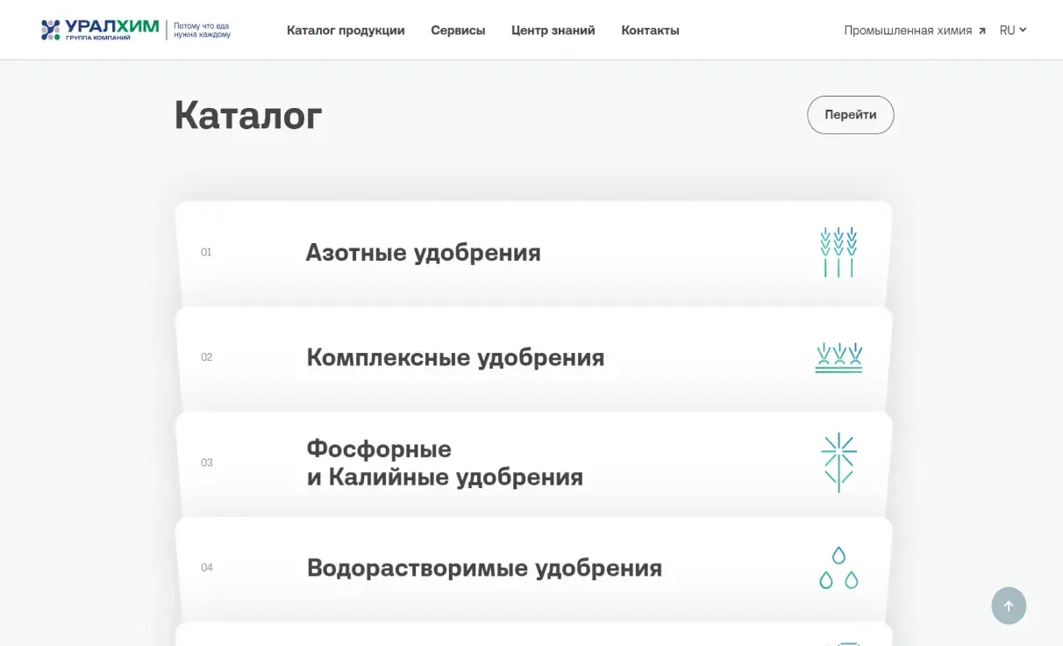Click the scroll-to-top arrow button
This screenshot has height=646, width=1063.
(1009, 606)
